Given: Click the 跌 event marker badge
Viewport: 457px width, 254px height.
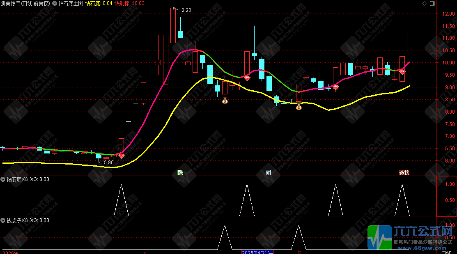Looking at the screenshot, I should [180, 172].
